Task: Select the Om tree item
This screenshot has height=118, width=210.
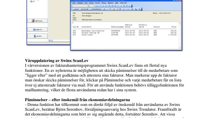Action: point(33,2)
